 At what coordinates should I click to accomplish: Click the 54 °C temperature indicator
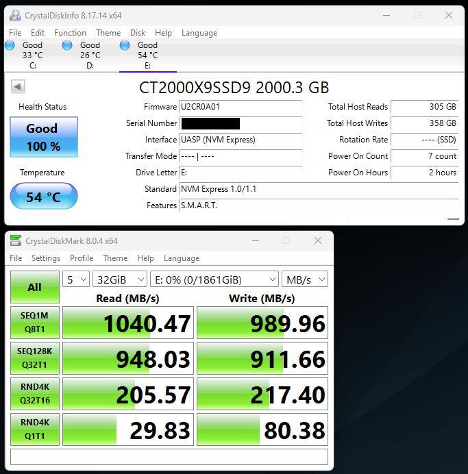point(43,197)
